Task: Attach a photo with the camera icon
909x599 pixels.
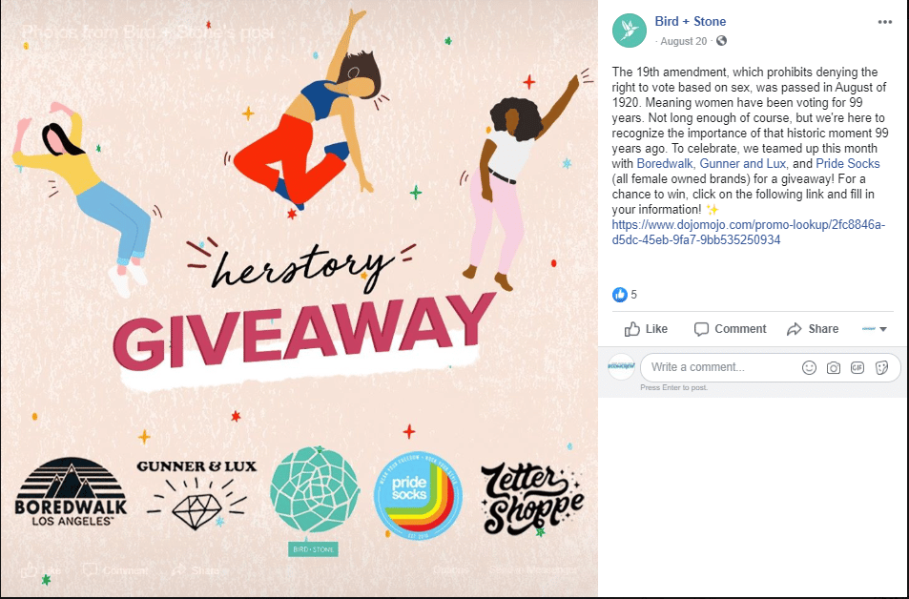Action: (833, 367)
